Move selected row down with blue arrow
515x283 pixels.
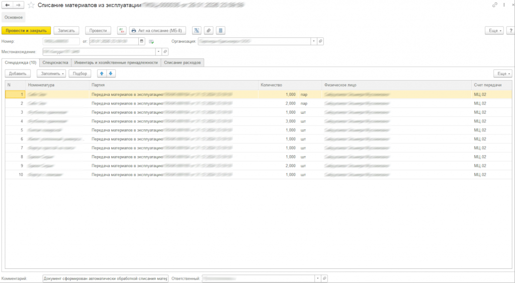click(x=111, y=74)
